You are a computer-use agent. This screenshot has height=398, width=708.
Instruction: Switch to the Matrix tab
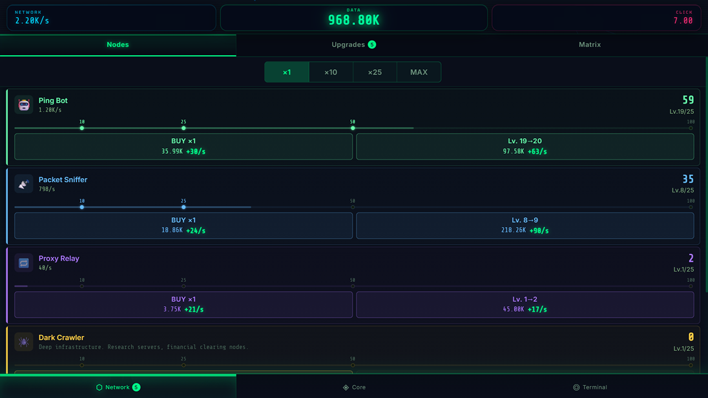[x=590, y=45]
